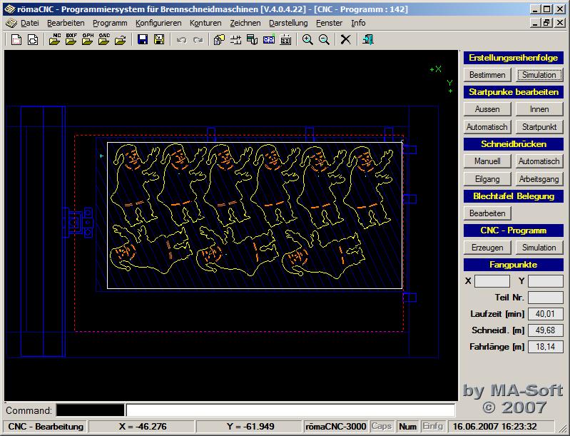Zoom in with the magnifier plus icon
Image resolution: width=570 pixels, height=436 pixels.
pos(307,40)
